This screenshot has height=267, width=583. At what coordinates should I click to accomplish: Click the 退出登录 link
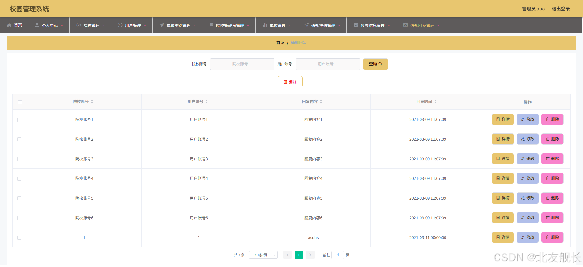click(x=561, y=9)
